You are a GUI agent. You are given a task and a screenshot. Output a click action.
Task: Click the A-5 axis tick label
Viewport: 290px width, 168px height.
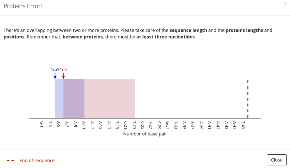coord(59,124)
